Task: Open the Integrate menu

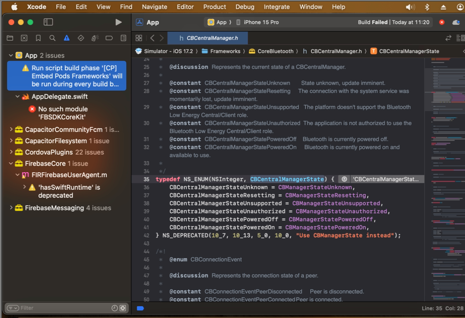Action: click(x=277, y=7)
